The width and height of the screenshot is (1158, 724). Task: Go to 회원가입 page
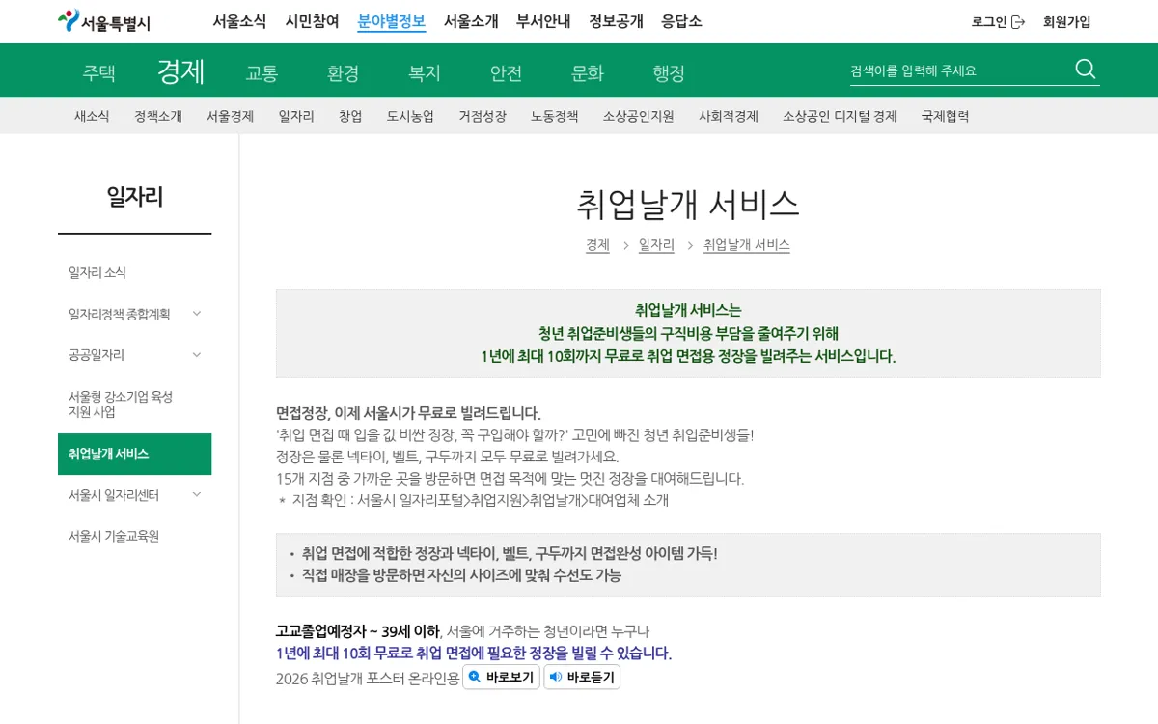coord(1066,22)
